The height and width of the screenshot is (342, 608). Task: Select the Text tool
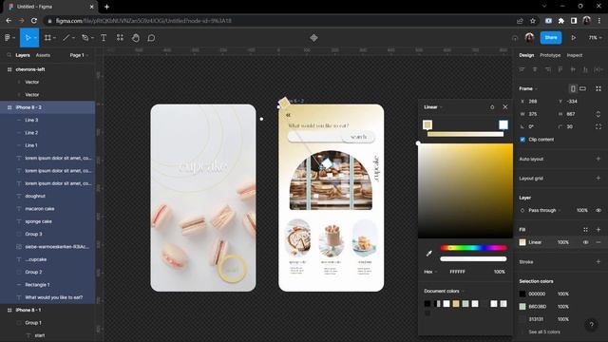pyautogui.click(x=104, y=38)
